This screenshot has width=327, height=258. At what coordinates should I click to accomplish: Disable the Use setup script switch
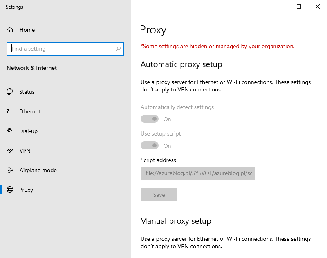tap(150, 145)
